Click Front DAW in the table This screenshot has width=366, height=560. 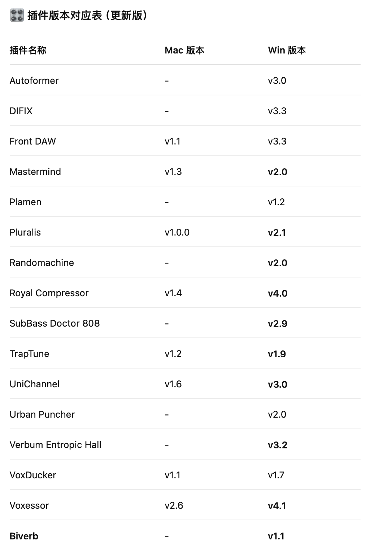tap(32, 141)
